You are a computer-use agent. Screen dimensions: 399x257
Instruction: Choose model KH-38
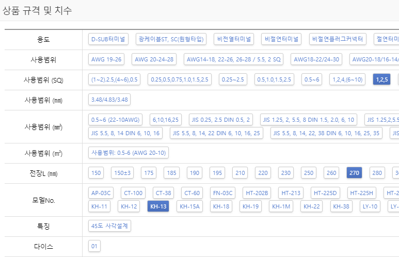341,206
